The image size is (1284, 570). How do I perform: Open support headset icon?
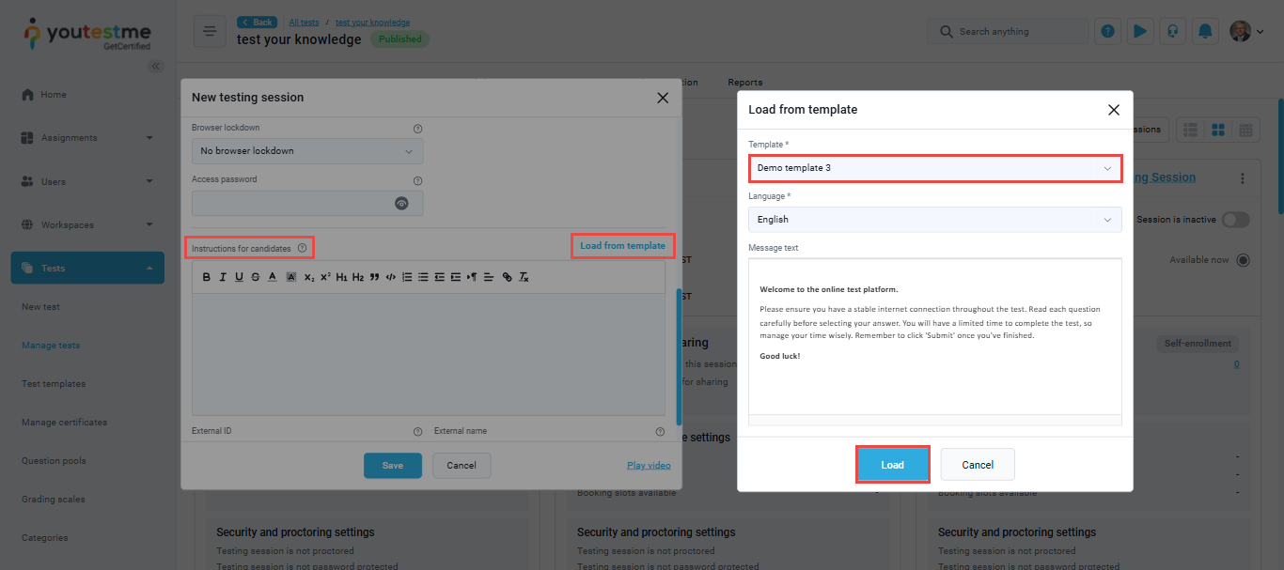tap(1172, 31)
